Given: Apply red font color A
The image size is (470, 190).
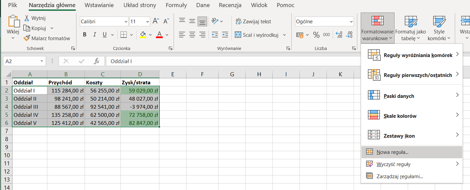Looking at the screenshot, I should 159,34.
